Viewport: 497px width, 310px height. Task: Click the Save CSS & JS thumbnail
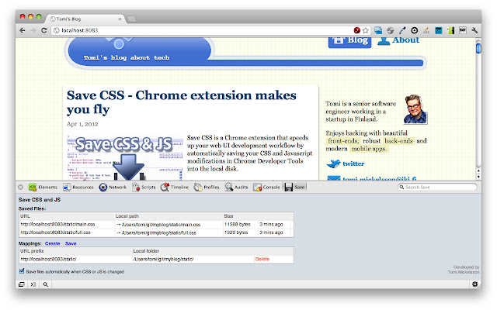(x=125, y=157)
